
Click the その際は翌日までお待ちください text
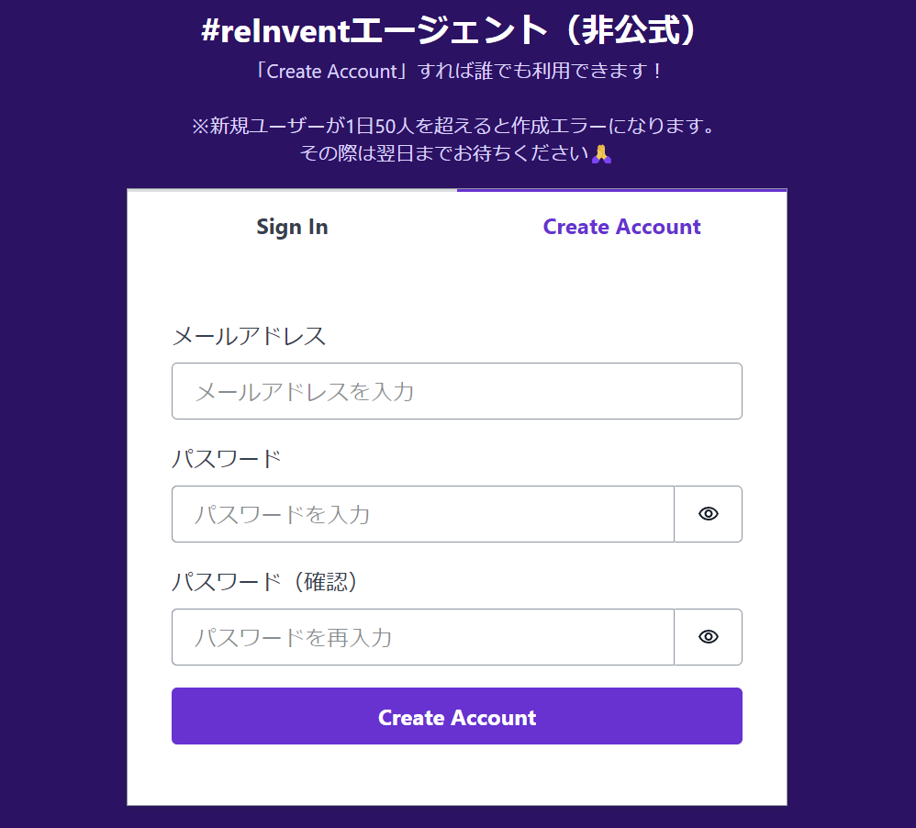[444, 153]
